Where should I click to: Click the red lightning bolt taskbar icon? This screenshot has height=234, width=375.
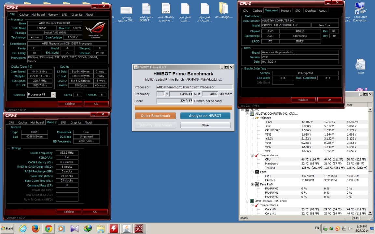point(114,228)
